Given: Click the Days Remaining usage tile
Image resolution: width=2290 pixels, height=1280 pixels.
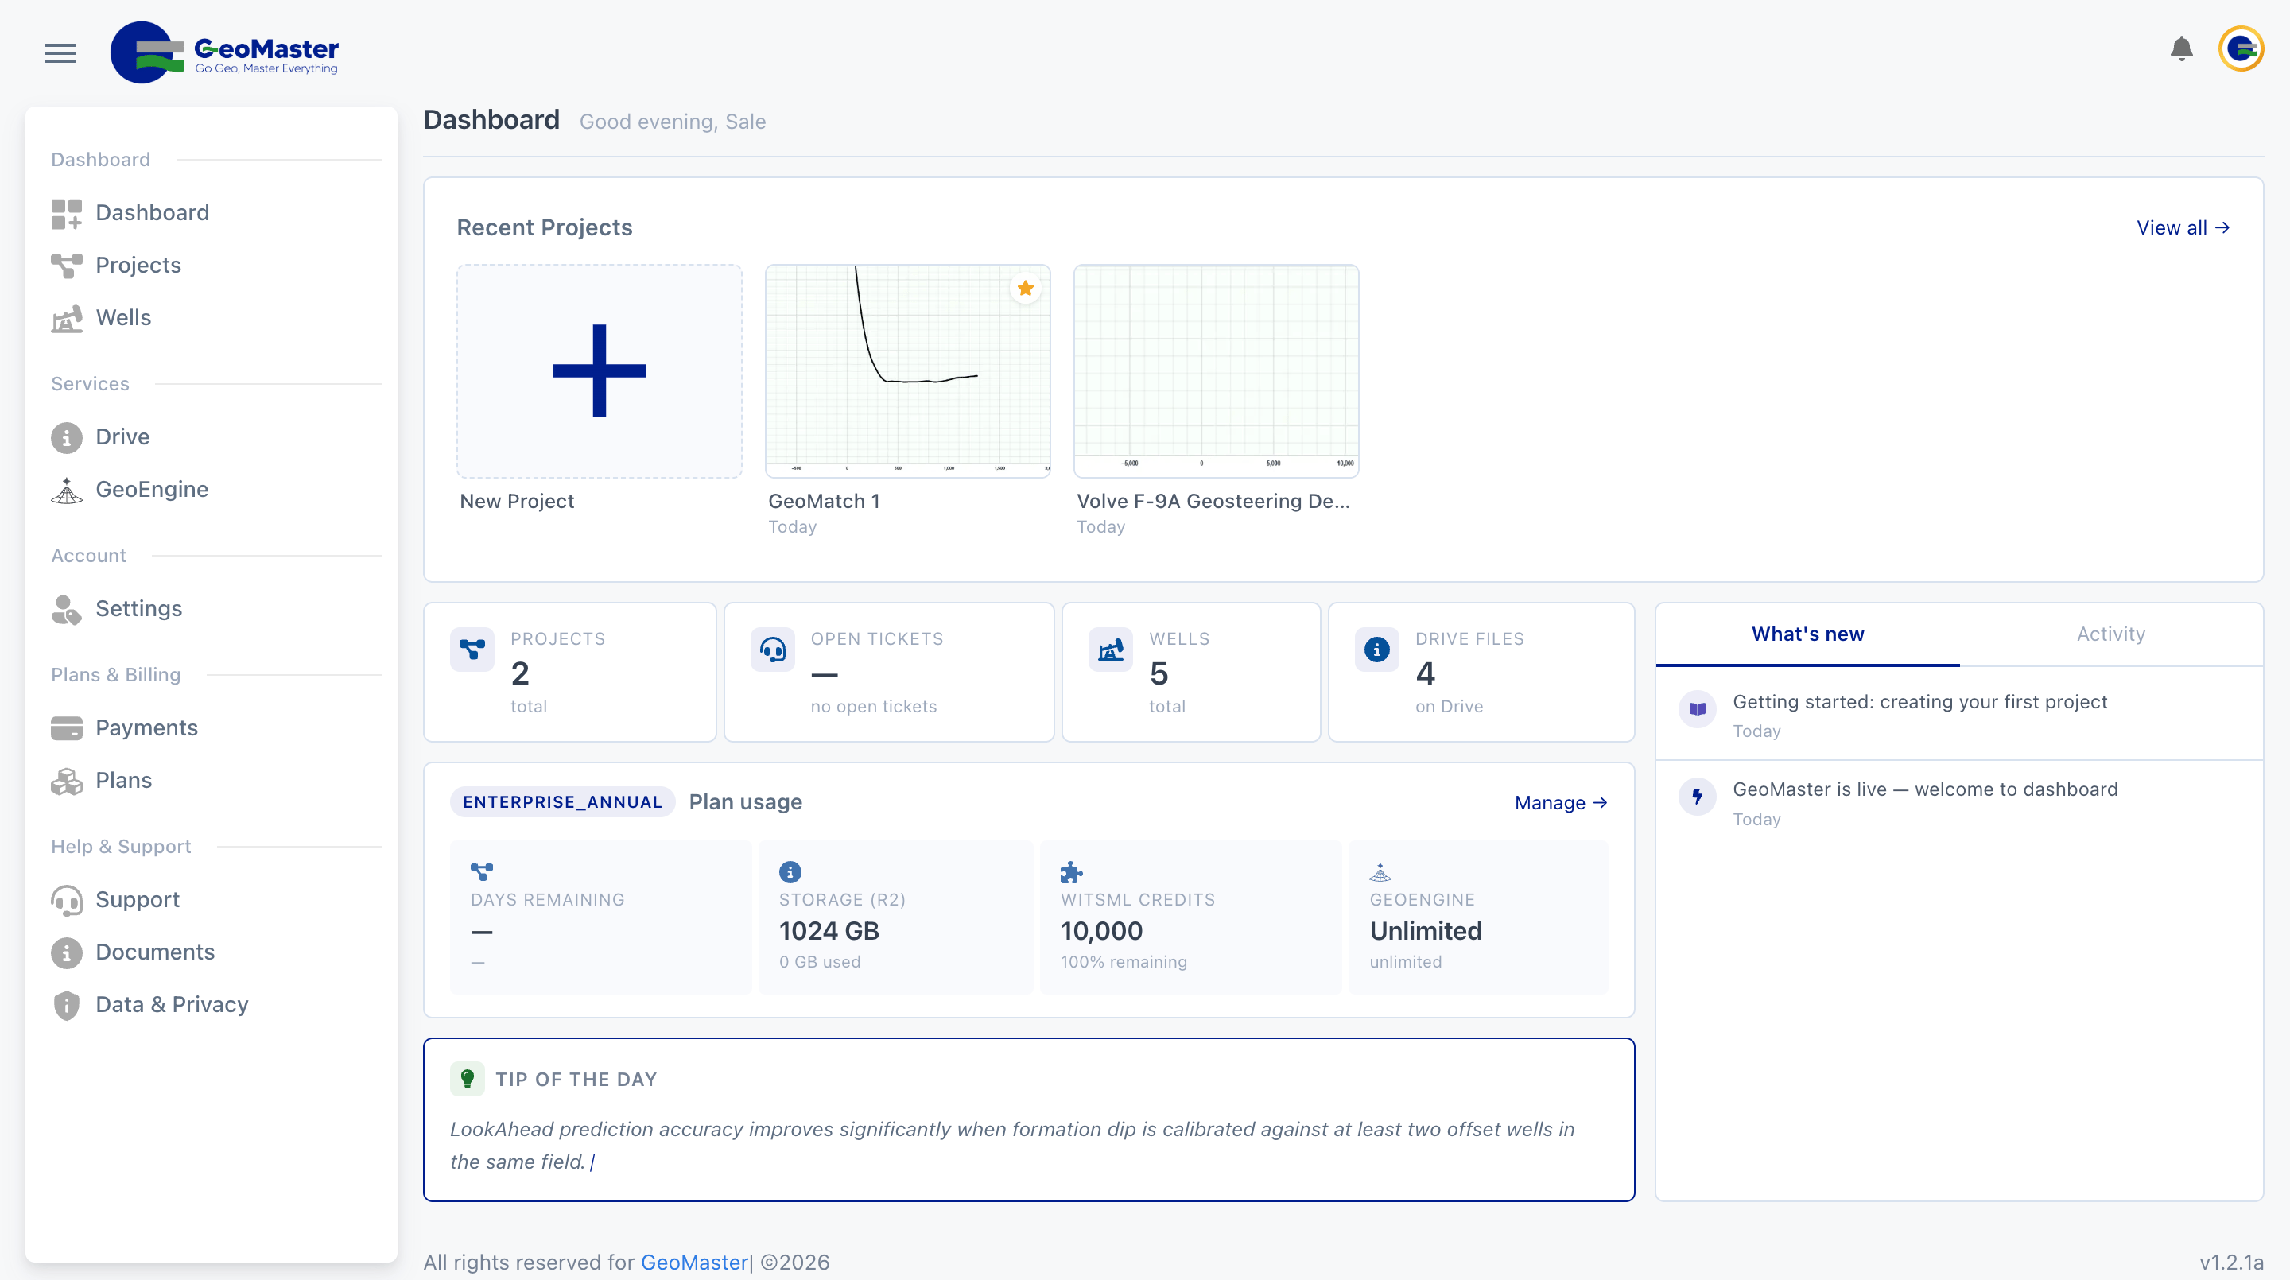Looking at the screenshot, I should 600,917.
